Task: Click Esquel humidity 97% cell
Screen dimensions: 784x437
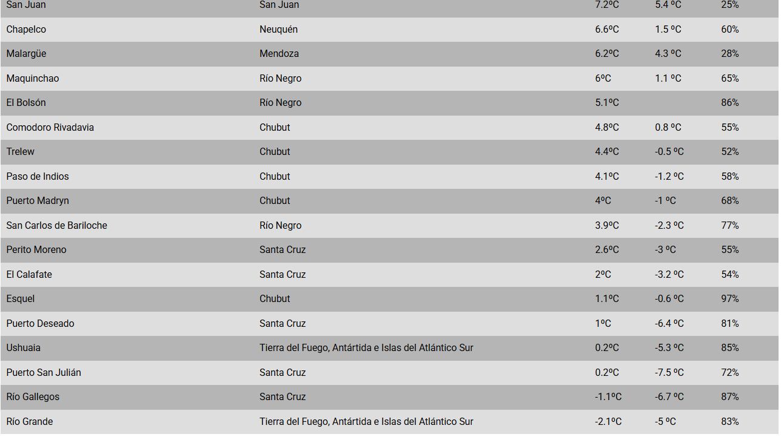Action: click(729, 299)
